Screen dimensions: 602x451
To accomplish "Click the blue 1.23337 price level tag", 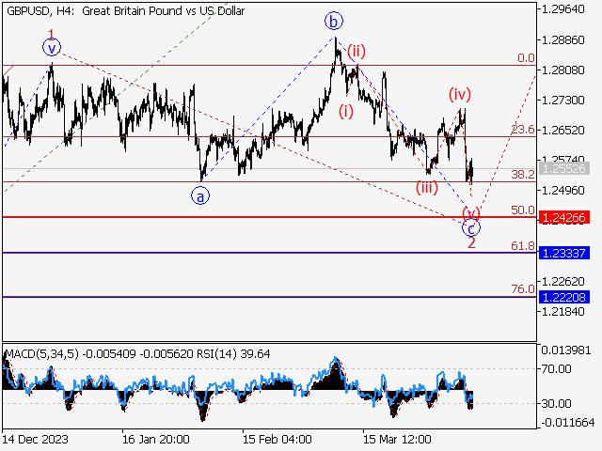I will click(x=564, y=253).
